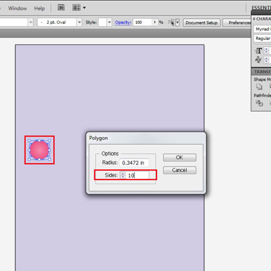Click Cancel in Polygon dialog

179,170
